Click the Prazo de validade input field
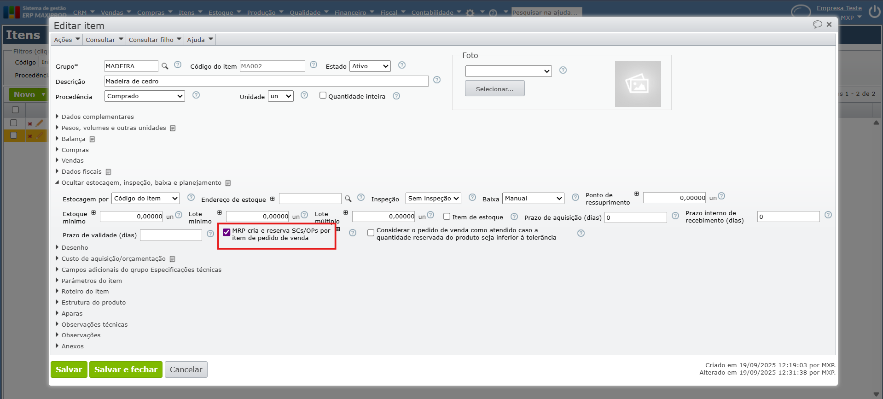 171,235
